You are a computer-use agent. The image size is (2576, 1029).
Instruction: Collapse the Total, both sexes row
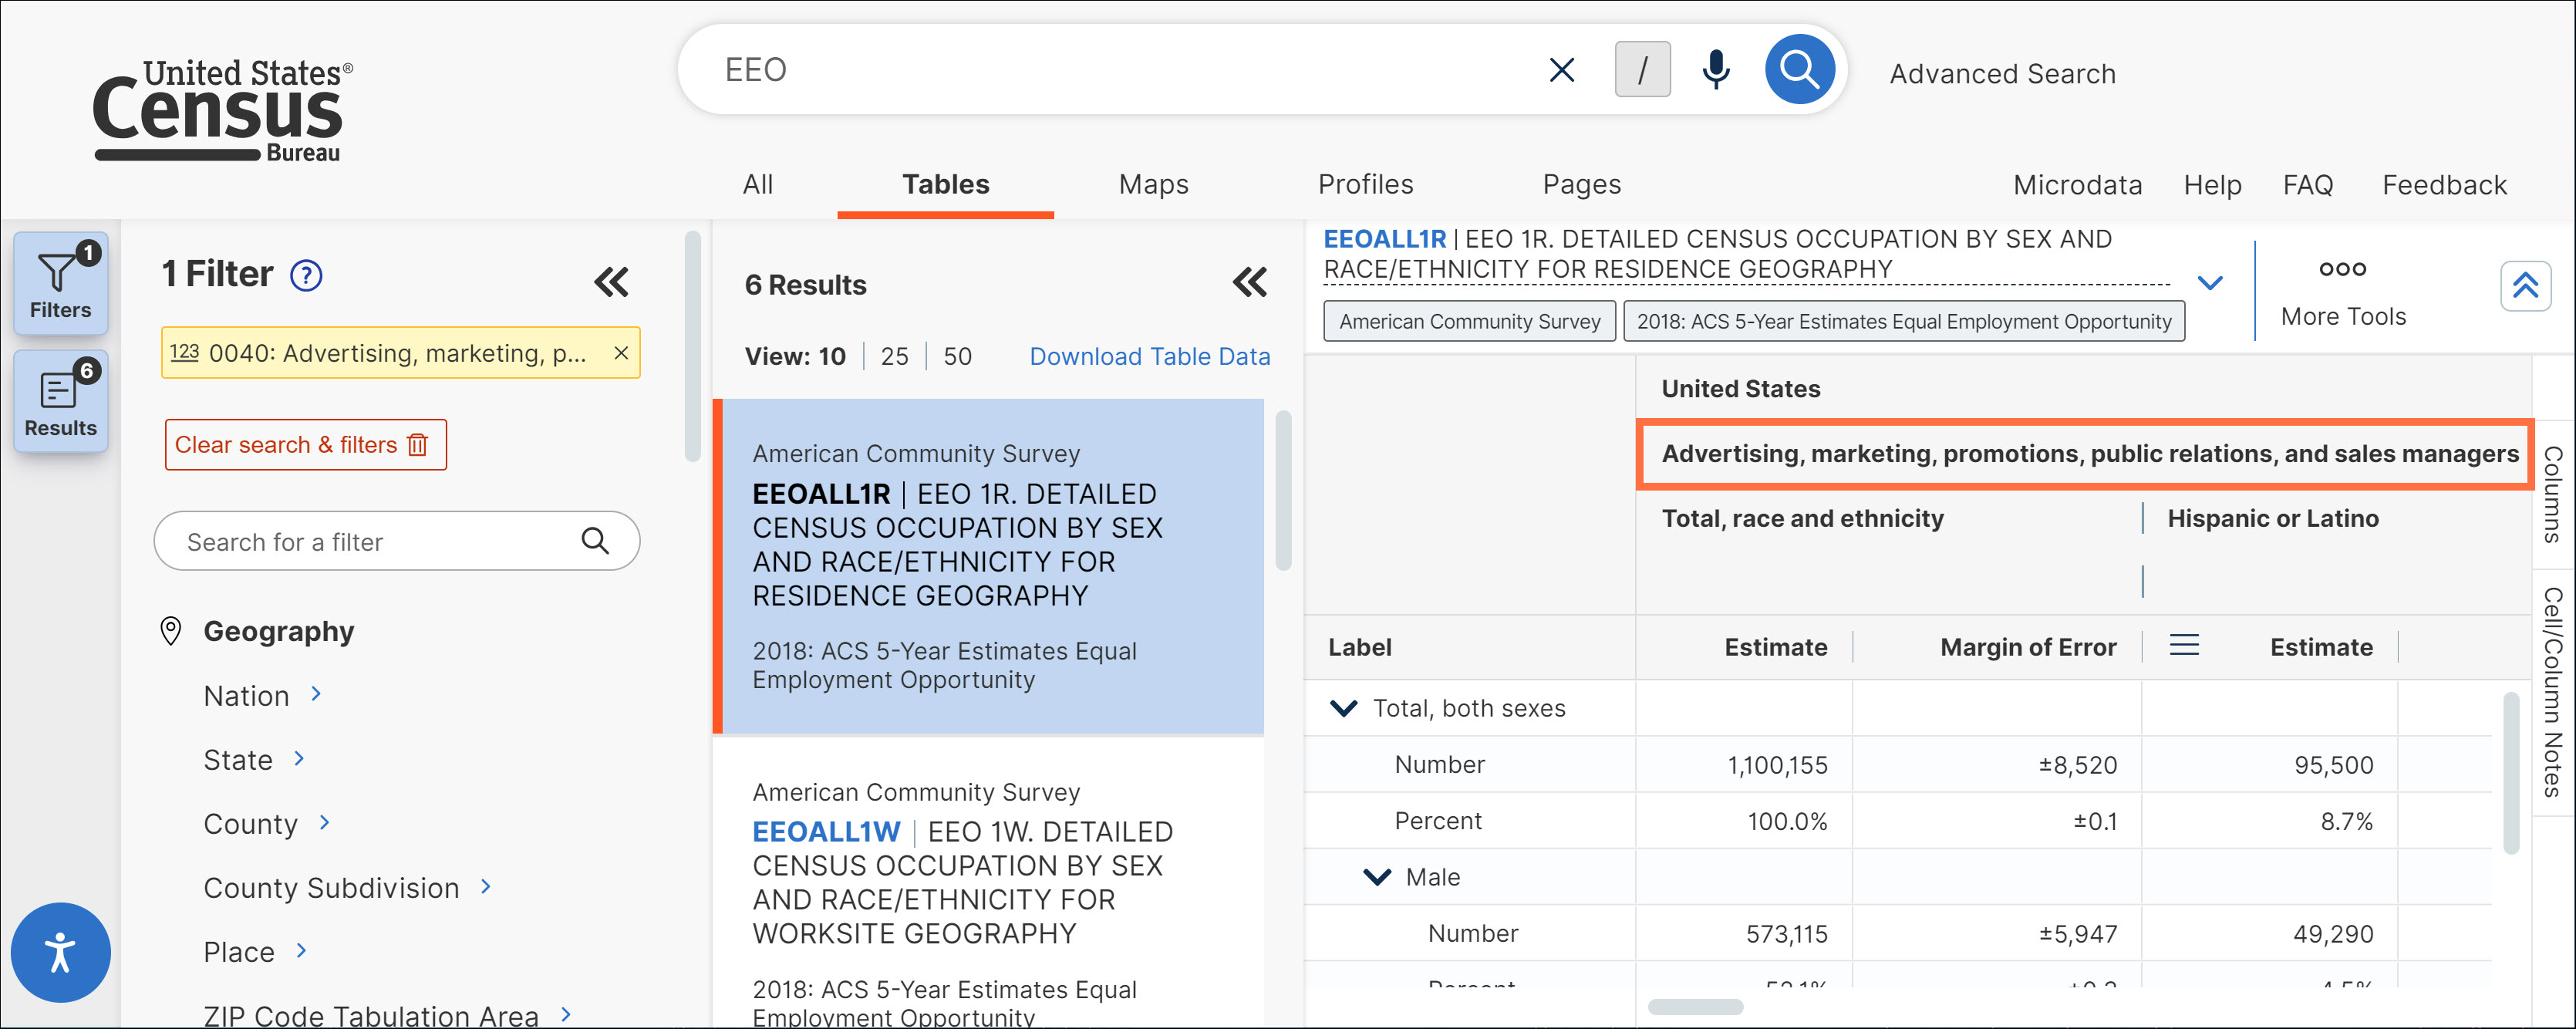pyautogui.click(x=1341, y=708)
